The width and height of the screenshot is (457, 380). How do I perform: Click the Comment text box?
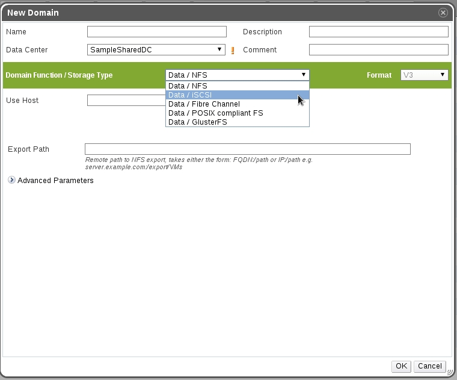pyautogui.click(x=378, y=50)
